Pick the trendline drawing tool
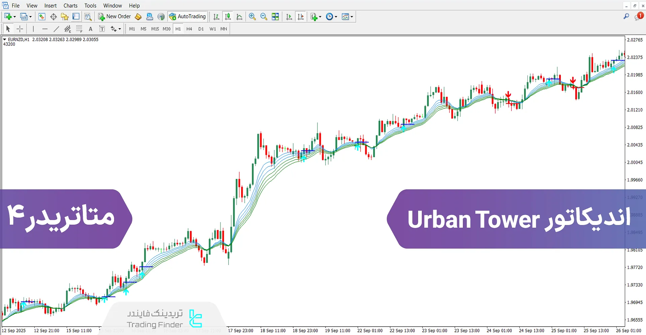 point(56,29)
